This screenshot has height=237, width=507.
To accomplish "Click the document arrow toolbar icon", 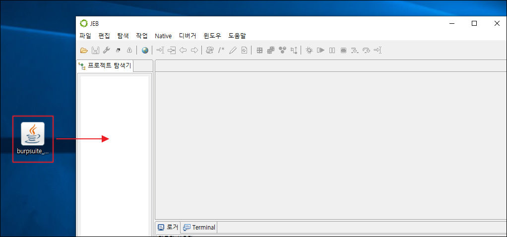I will click(x=245, y=50).
